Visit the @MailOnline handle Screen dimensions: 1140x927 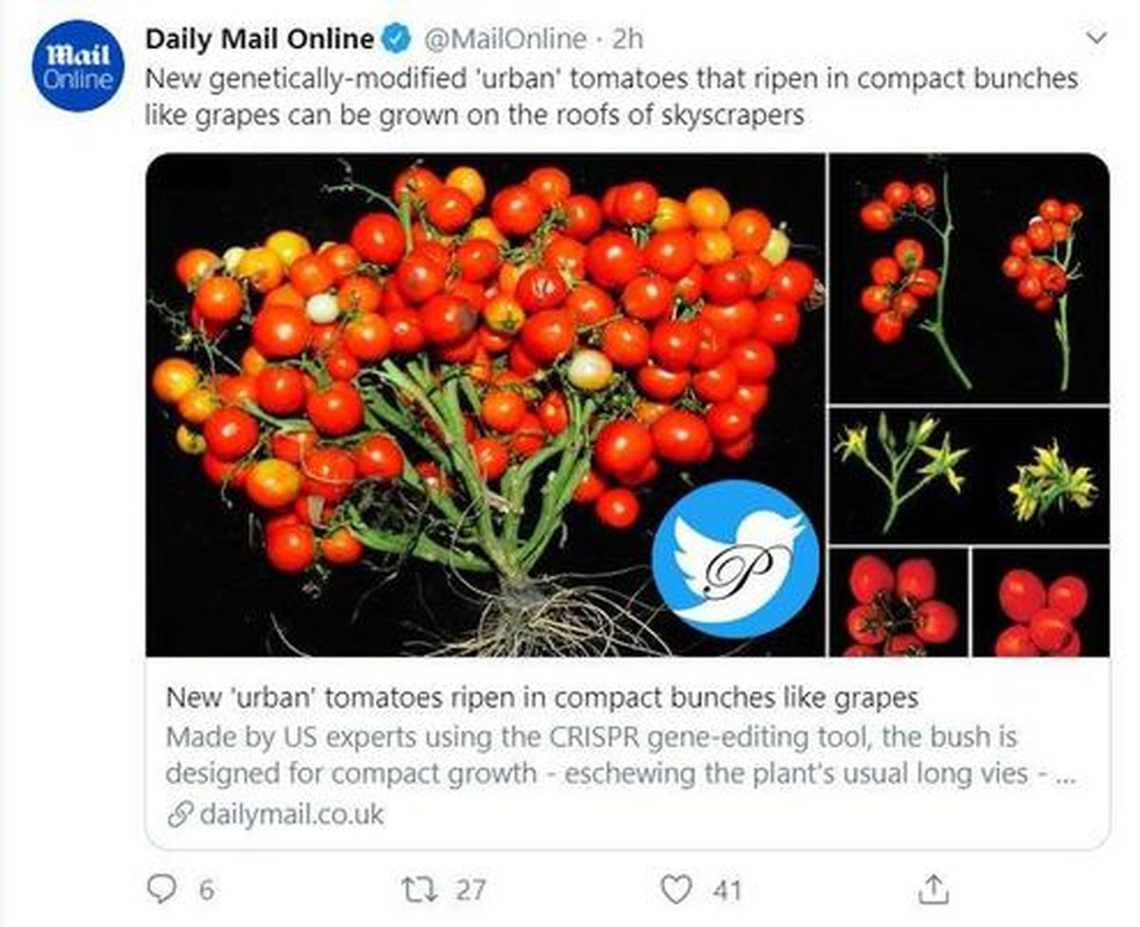point(503,39)
